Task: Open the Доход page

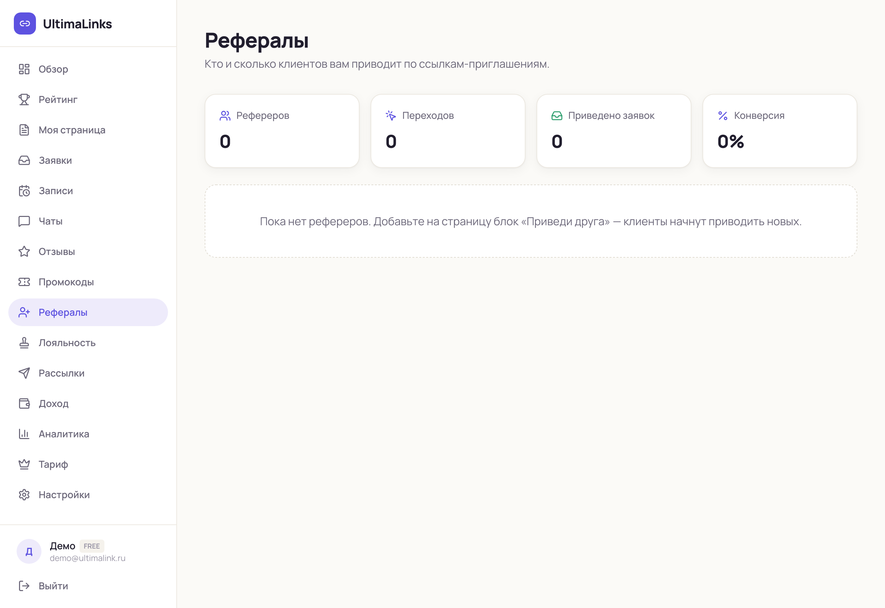Action: click(88, 403)
